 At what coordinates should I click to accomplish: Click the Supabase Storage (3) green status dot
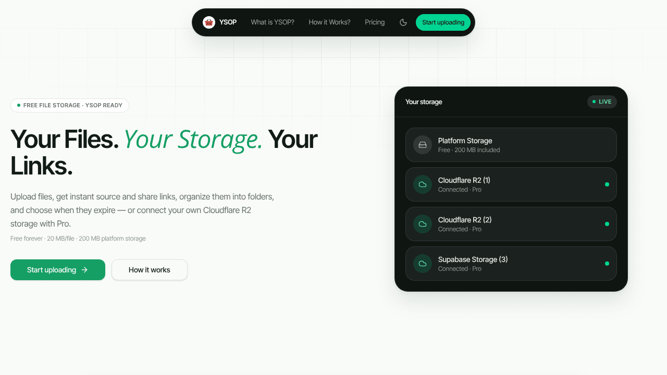pyautogui.click(x=607, y=264)
